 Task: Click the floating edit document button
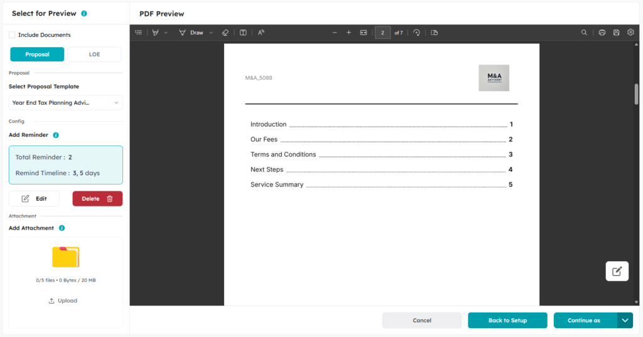point(617,271)
